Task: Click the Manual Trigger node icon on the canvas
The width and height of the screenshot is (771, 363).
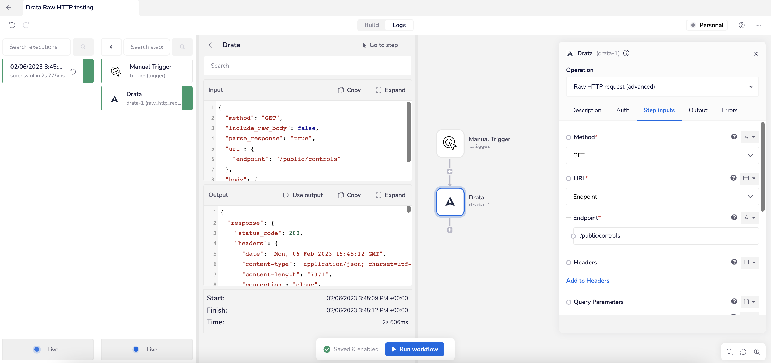Action: click(450, 144)
